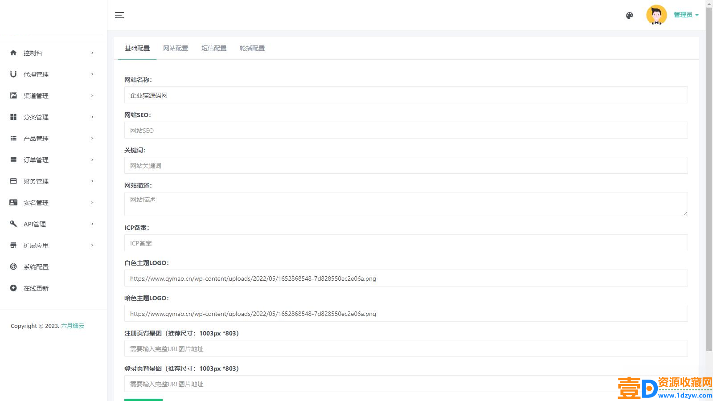Viewport: 713px width, 401px height.
Task: Click the 网站名称 input field
Action: 406,95
